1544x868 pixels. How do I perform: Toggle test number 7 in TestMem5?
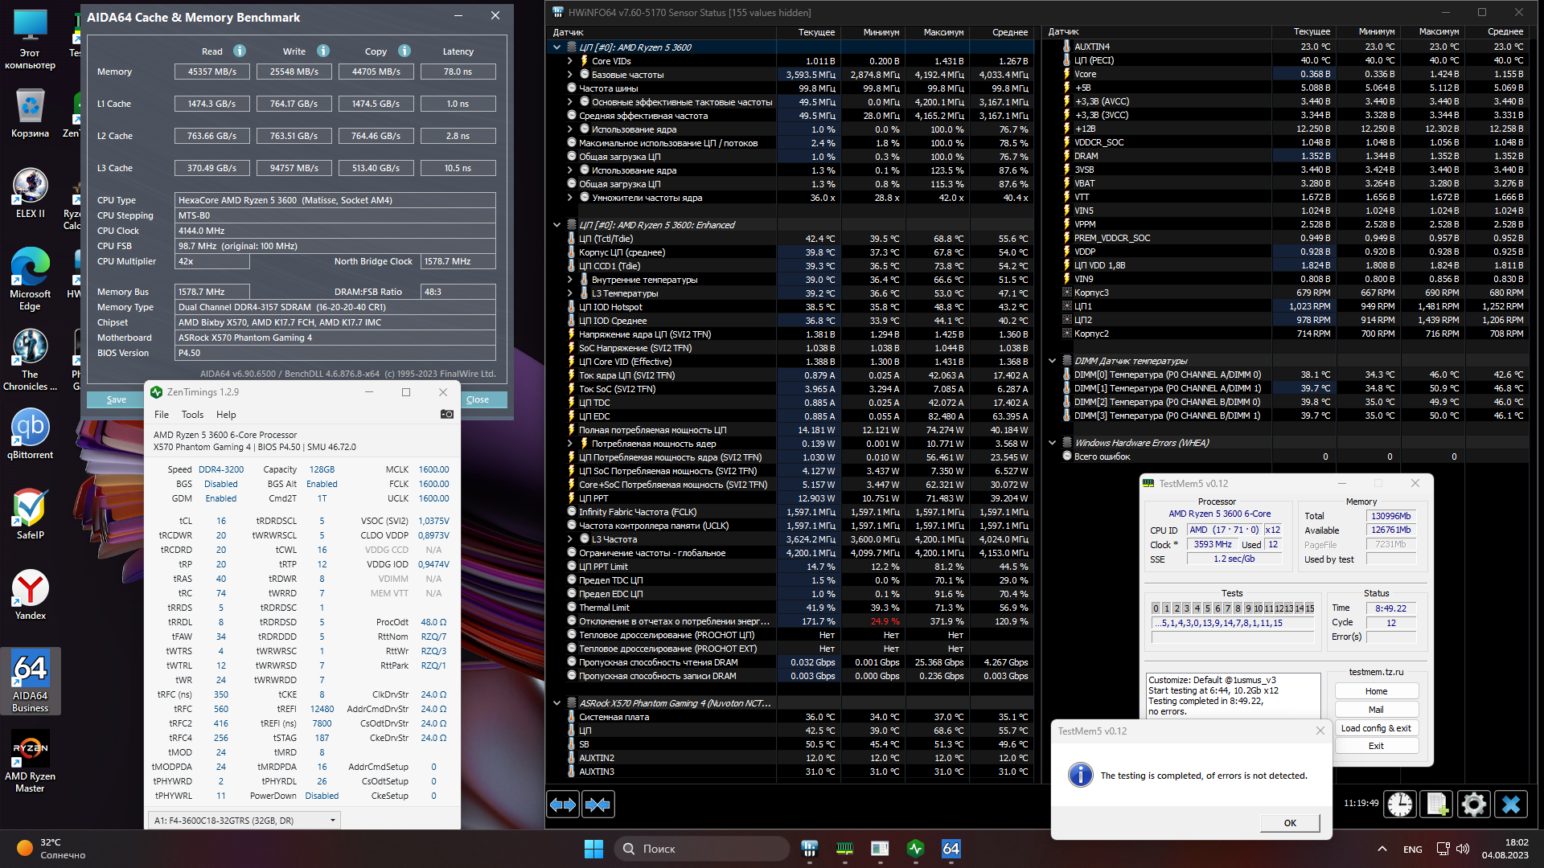tap(1227, 608)
